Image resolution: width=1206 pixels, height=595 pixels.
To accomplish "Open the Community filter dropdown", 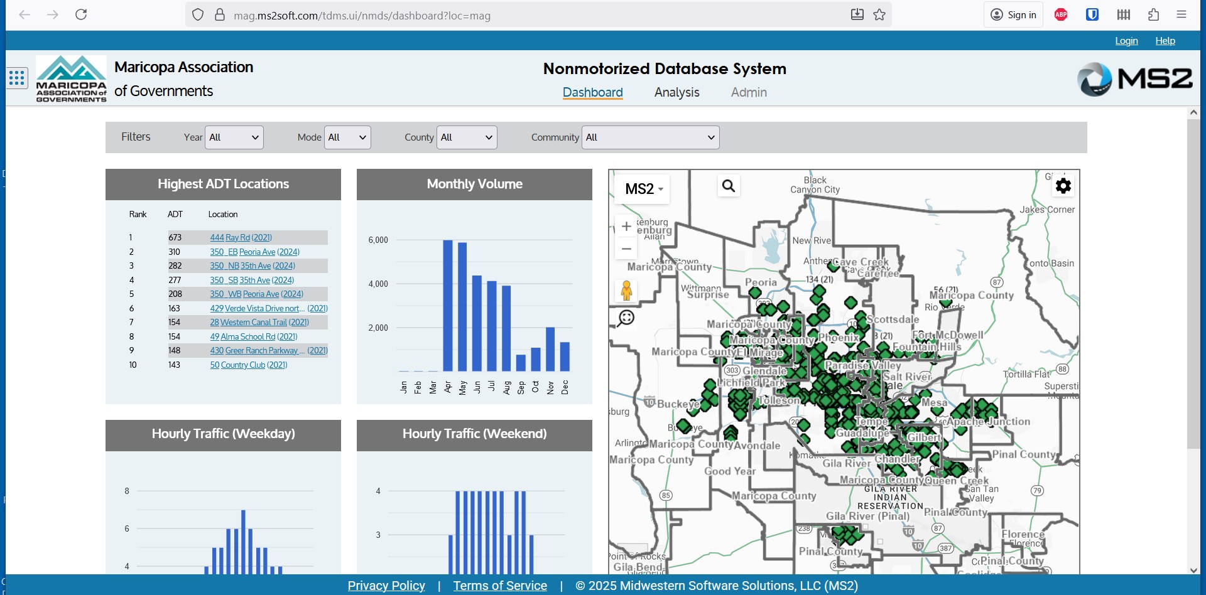I will point(650,137).
